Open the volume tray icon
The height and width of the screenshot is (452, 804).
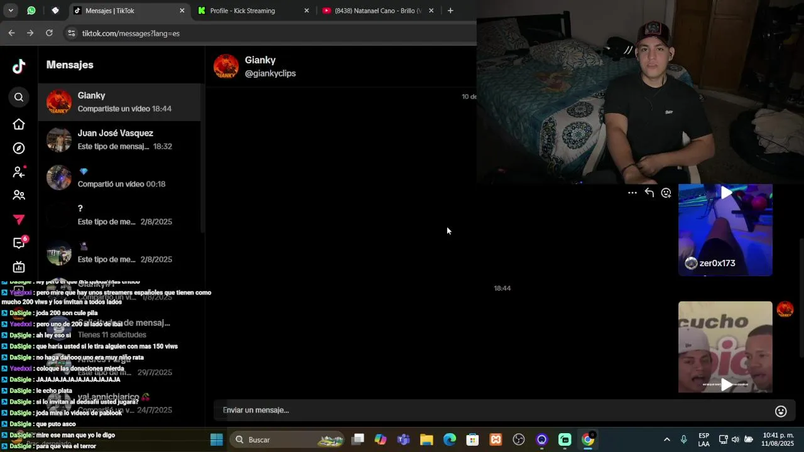(736, 440)
